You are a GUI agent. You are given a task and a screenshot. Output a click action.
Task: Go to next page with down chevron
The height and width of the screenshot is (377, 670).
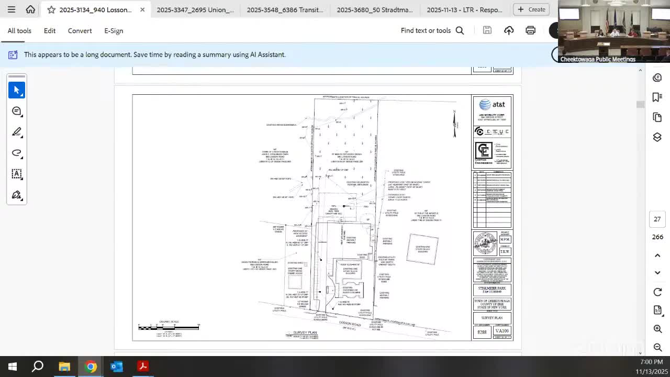pyautogui.click(x=657, y=273)
